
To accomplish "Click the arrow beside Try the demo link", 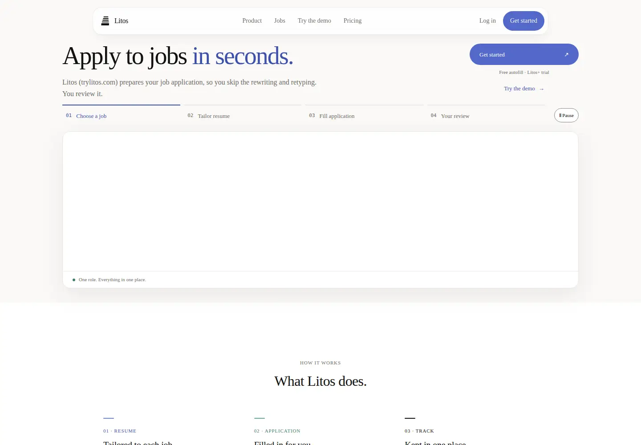I will tap(542, 89).
